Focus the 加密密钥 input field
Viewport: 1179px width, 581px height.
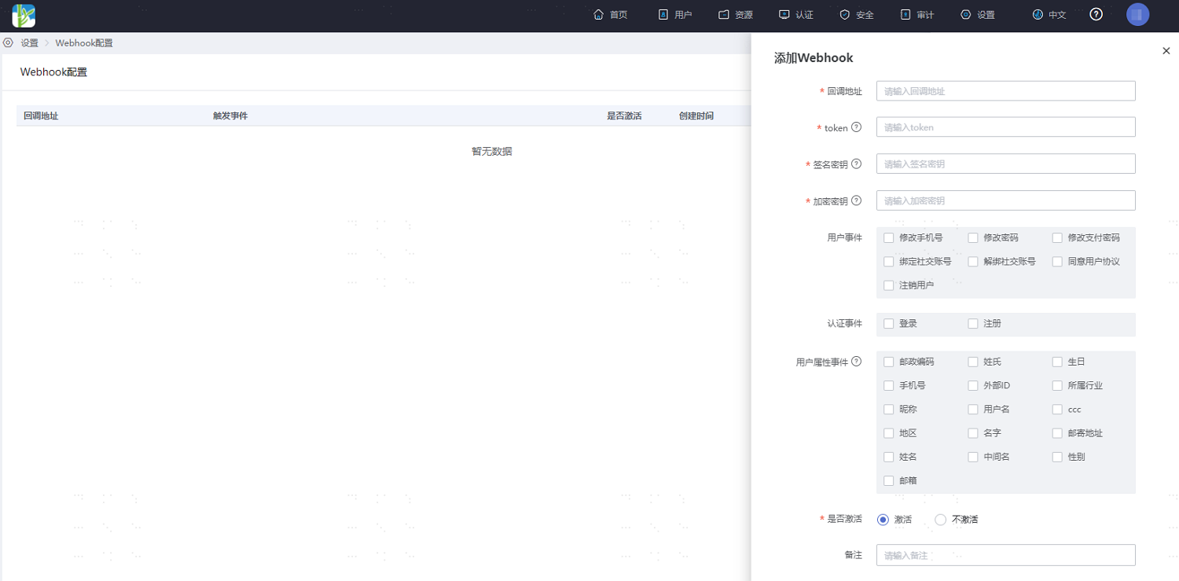click(1006, 200)
